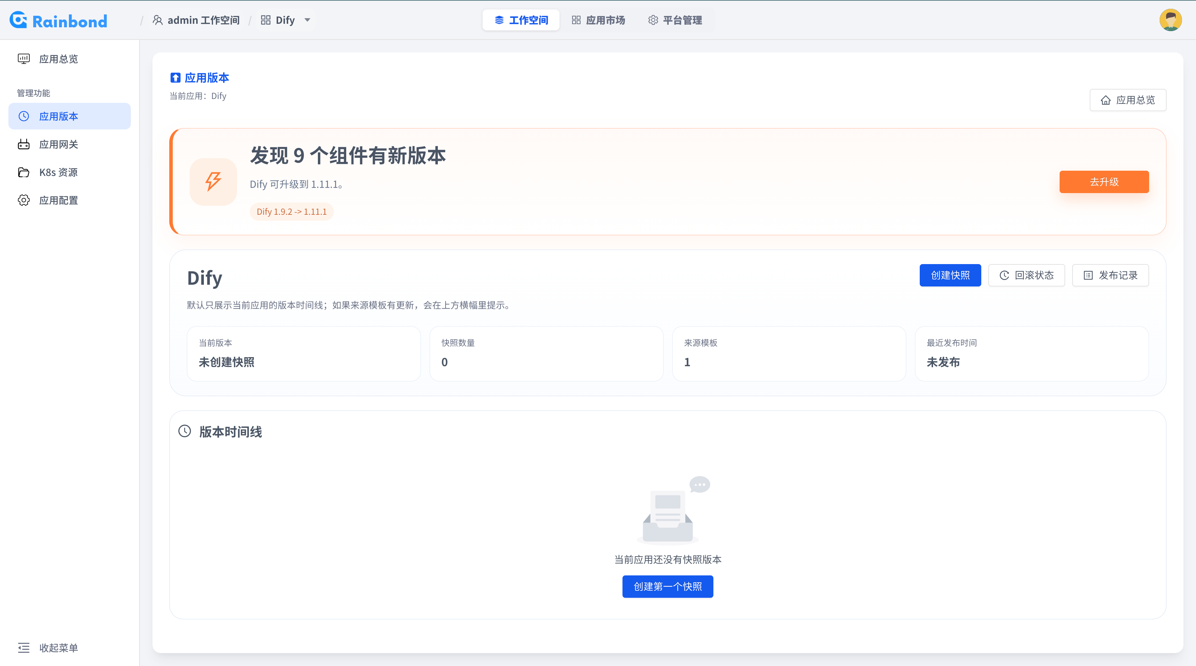Screen dimensions: 1196x666
Task: Click the history icon in 回滚状态
Action: [x=1004, y=275]
